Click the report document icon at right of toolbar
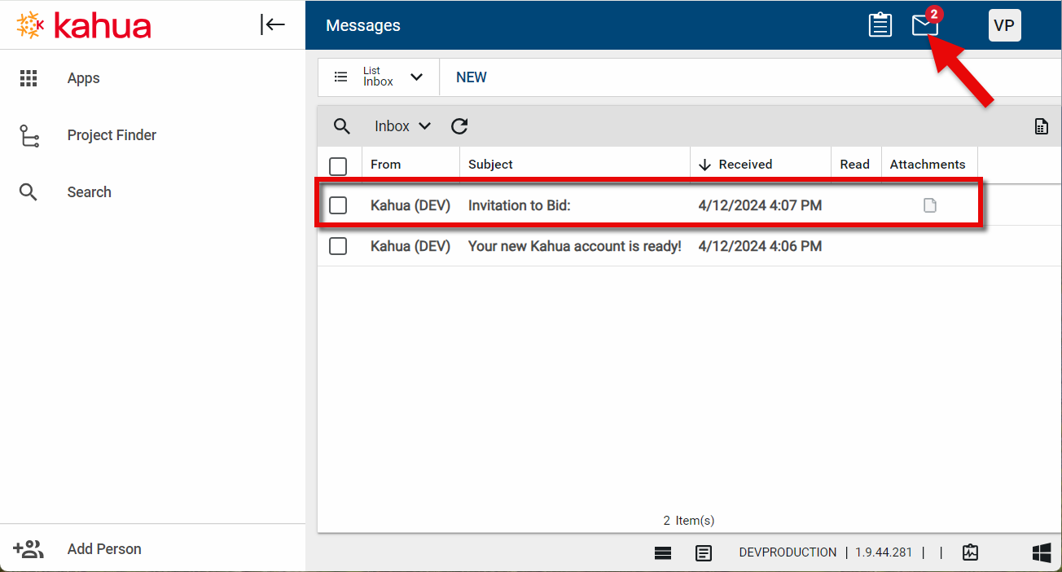 [1041, 126]
